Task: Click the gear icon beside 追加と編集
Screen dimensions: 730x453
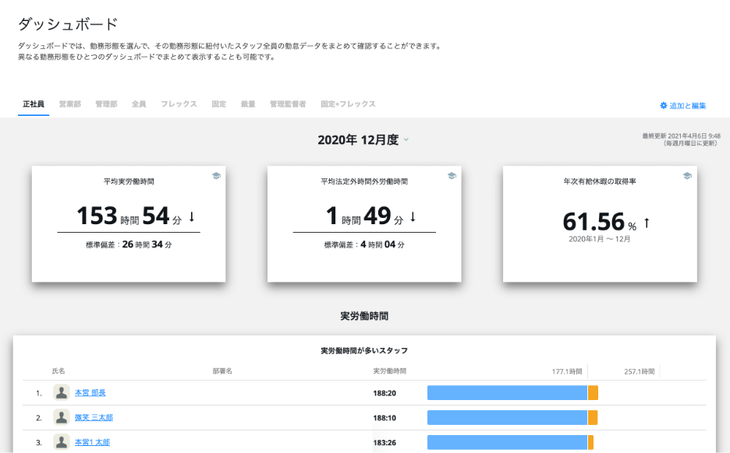Action: pos(663,106)
